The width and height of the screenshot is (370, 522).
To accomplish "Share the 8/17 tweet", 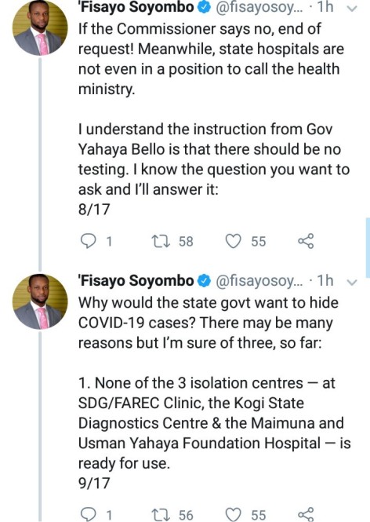I will pyautogui.click(x=306, y=241).
